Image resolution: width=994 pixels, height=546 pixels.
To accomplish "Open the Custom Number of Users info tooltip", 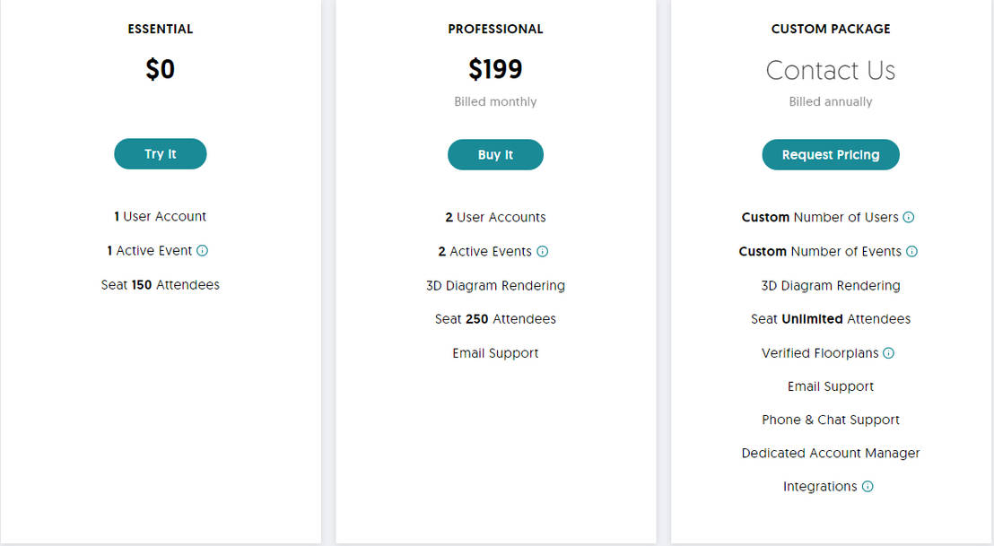I will tap(910, 217).
